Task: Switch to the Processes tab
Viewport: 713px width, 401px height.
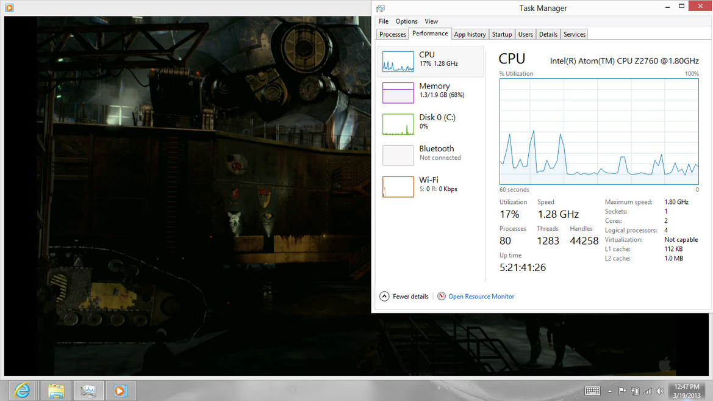Action: [x=392, y=34]
